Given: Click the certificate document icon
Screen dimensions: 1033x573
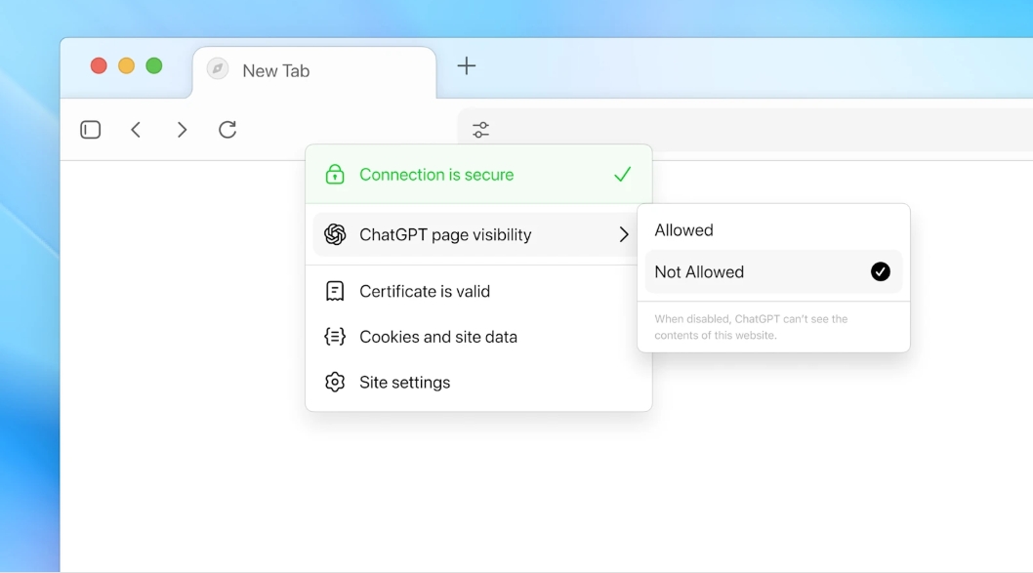Looking at the screenshot, I should [335, 291].
